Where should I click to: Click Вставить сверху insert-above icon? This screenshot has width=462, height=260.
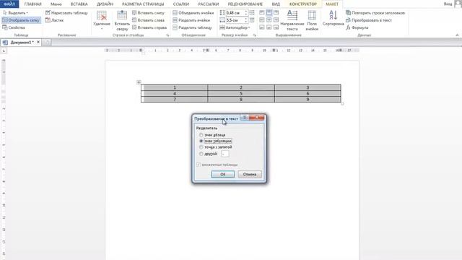point(122,20)
